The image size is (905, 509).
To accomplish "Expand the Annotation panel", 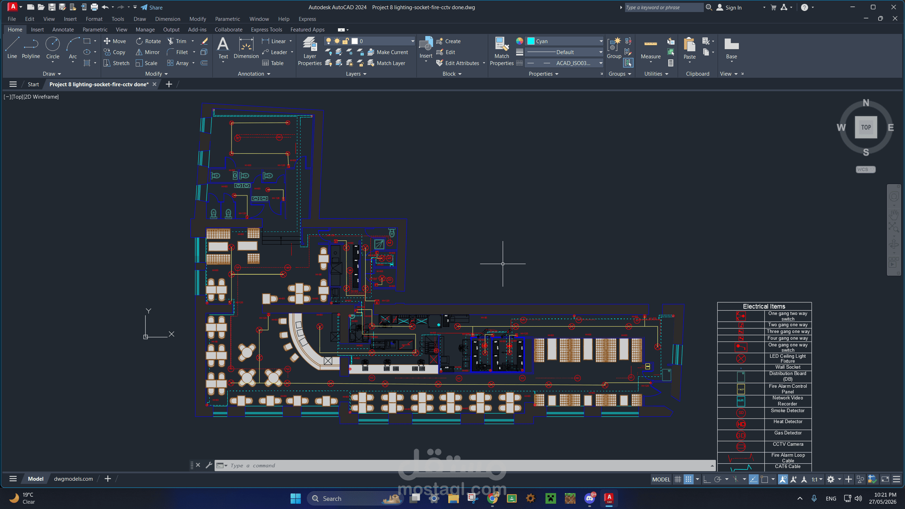I will click(x=254, y=74).
